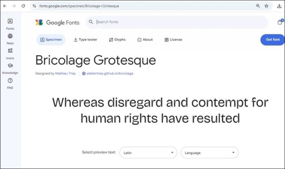This screenshot has width=285, height=169.
Task: Switch to the License tab
Action: (x=173, y=40)
